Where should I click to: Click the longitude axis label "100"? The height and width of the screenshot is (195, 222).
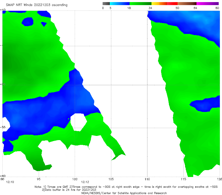[75, 179]
